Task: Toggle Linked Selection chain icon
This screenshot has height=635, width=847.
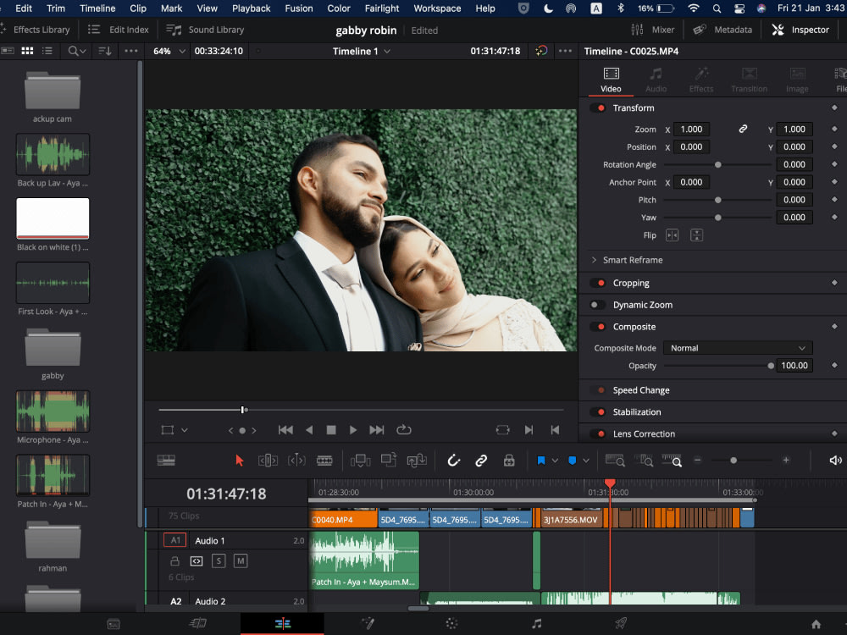Action: (x=481, y=460)
